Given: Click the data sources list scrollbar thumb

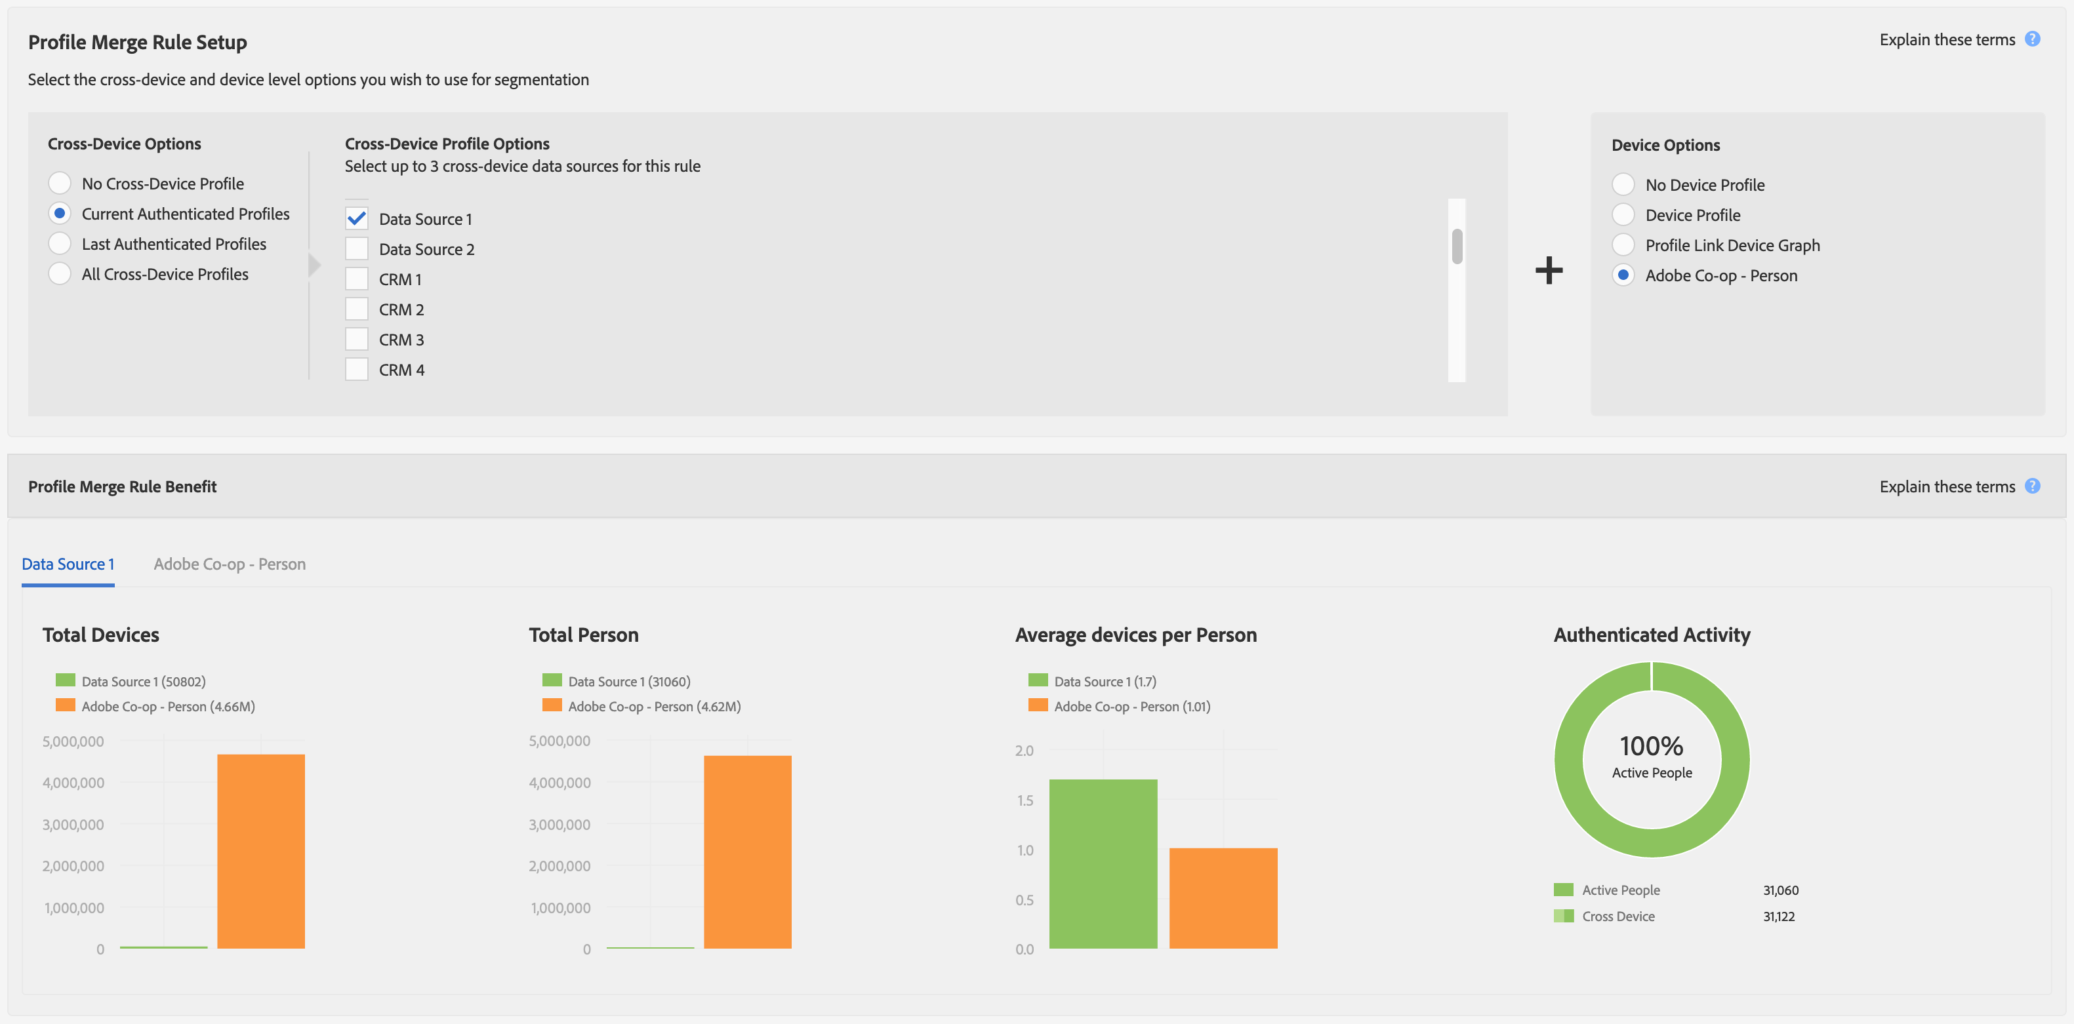Looking at the screenshot, I should click(1457, 246).
